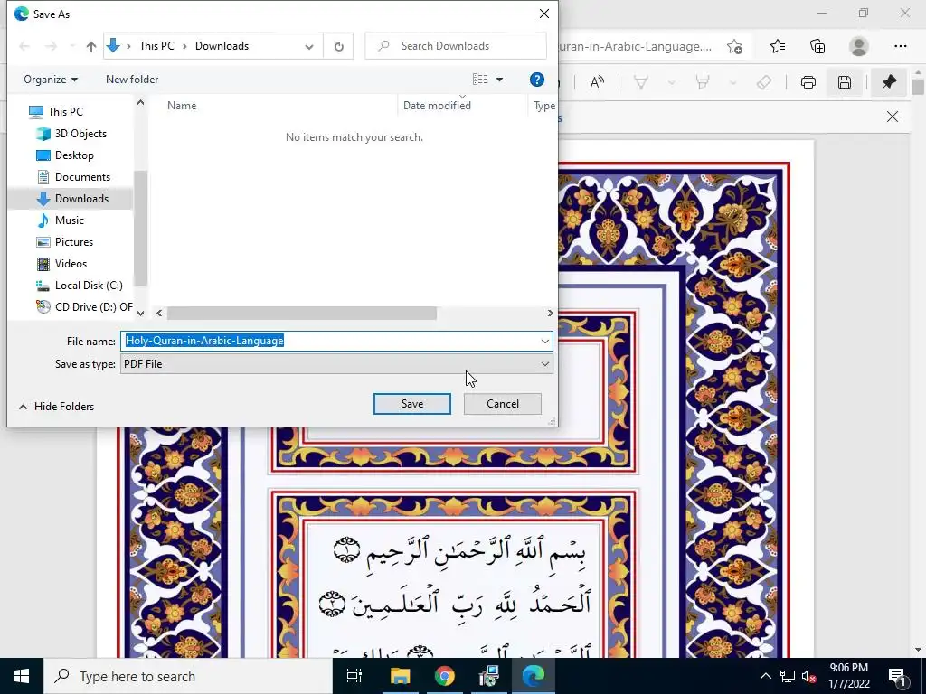Click the Back navigation arrow
The height and width of the screenshot is (694, 926).
click(24, 46)
